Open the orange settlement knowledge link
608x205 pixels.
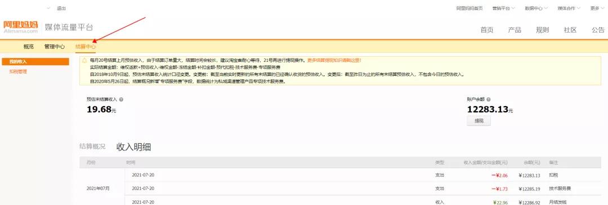(x=334, y=60)
